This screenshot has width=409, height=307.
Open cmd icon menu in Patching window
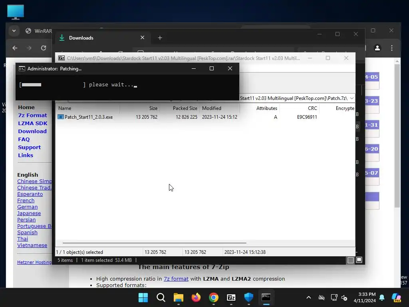point(22,69)
